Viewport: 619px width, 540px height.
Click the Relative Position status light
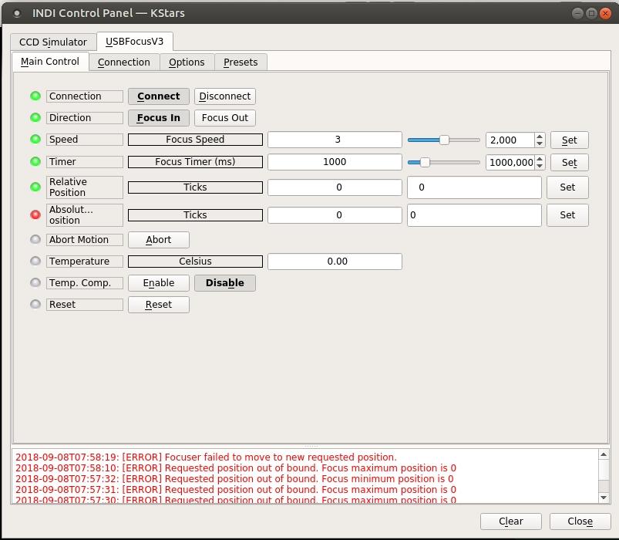[x=35, y=187]
